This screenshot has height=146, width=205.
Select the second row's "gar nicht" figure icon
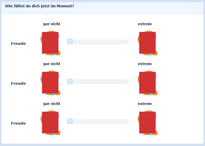tap(50, 83)
